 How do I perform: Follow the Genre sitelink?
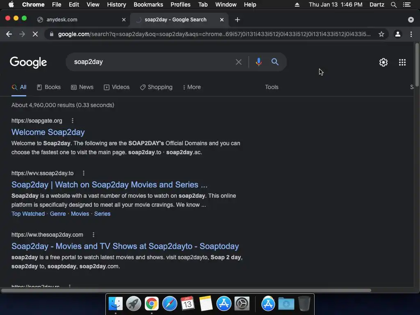click(x=58, y=214)
